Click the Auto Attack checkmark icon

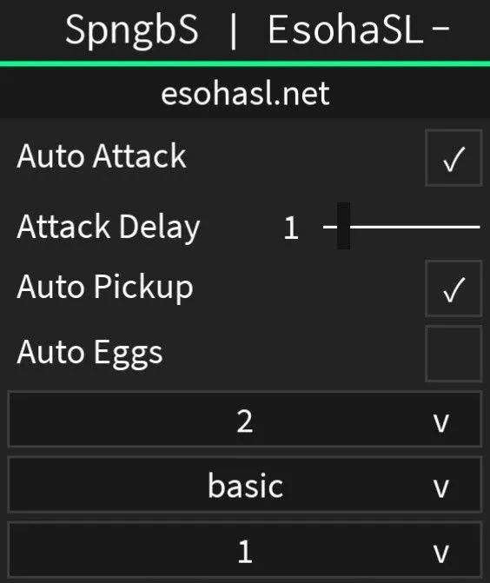[454, 159]
